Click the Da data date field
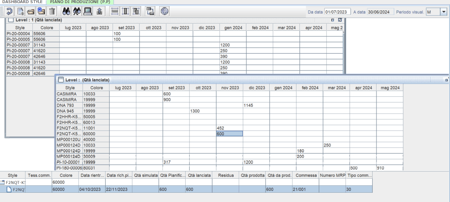Screen dimensions: 450x202 pyautogui.click(x=337, y=12)
